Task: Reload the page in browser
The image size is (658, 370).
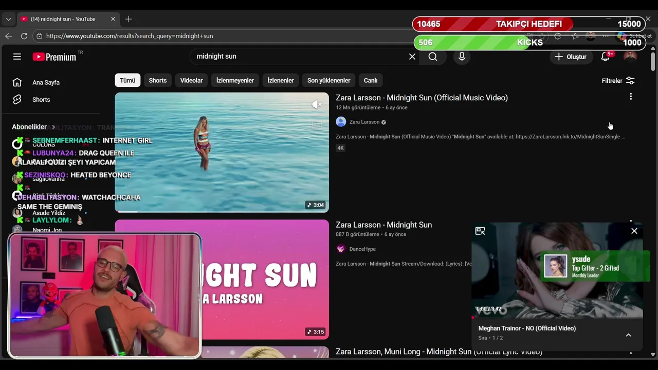Action: click(24, 36)
